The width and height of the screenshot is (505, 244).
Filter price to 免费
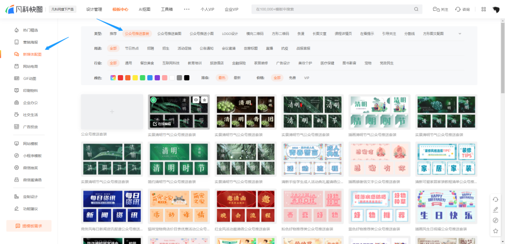(292, 78)
